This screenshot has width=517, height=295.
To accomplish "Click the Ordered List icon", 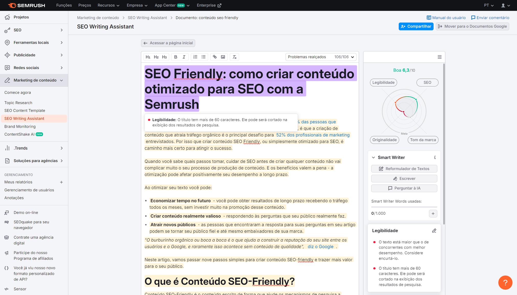I will pos(196,57).
